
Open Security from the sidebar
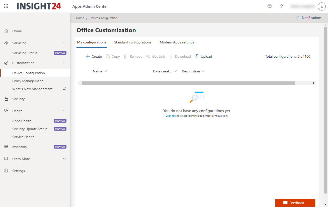pyautogui.click(x=18, y=99)
